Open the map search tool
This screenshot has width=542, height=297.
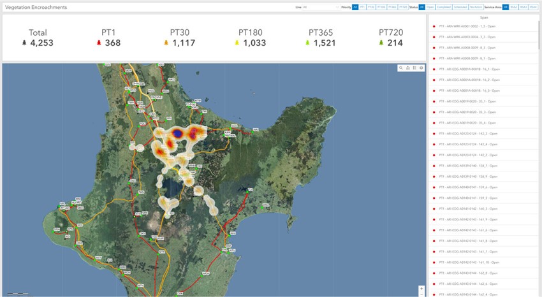(x=400, y=68)
